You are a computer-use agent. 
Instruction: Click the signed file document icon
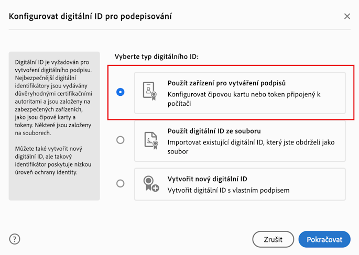(150, 140)
